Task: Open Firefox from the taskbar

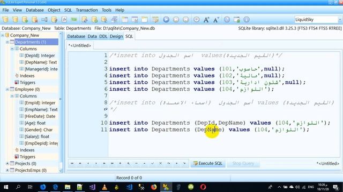Action: tap(154, 187)
